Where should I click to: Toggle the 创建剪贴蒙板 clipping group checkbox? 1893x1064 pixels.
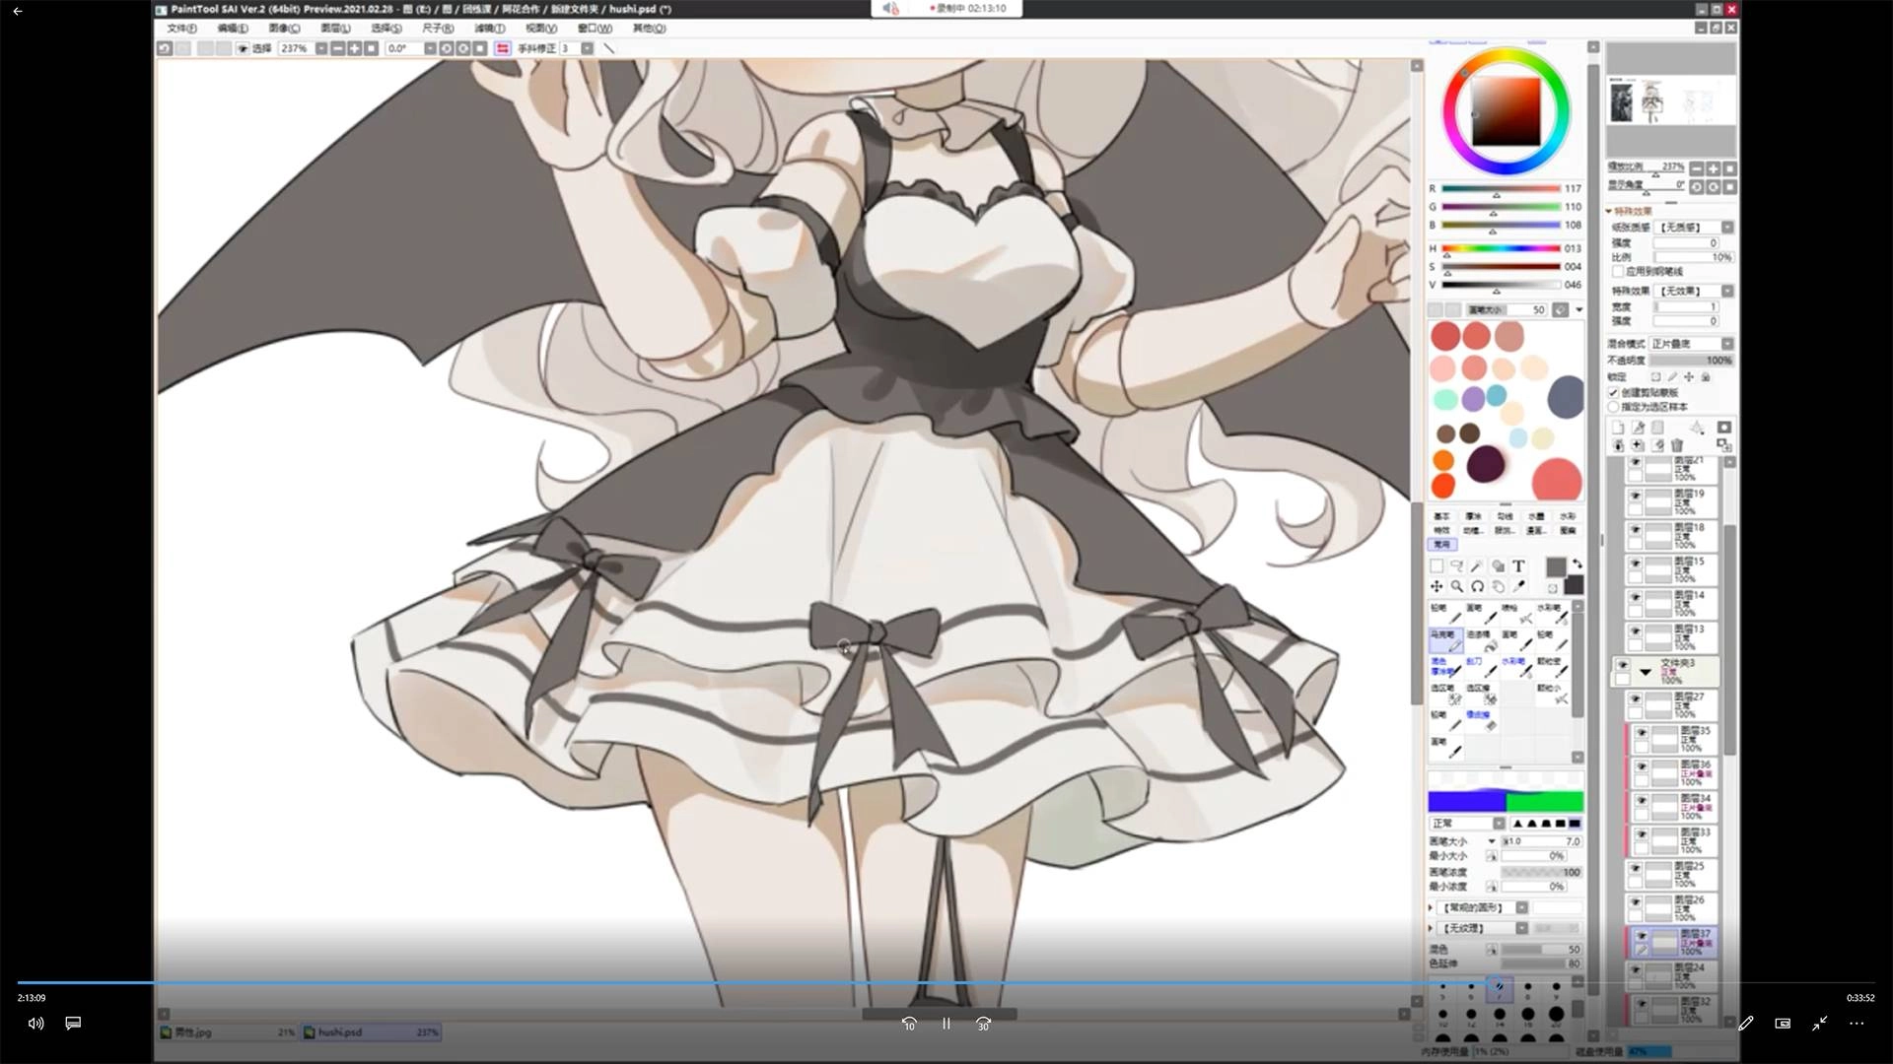point(1614,392)
